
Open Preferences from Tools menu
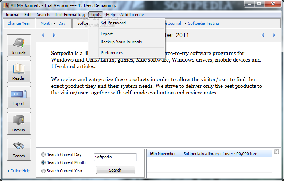pyautogui.click(x=127, y=53)
